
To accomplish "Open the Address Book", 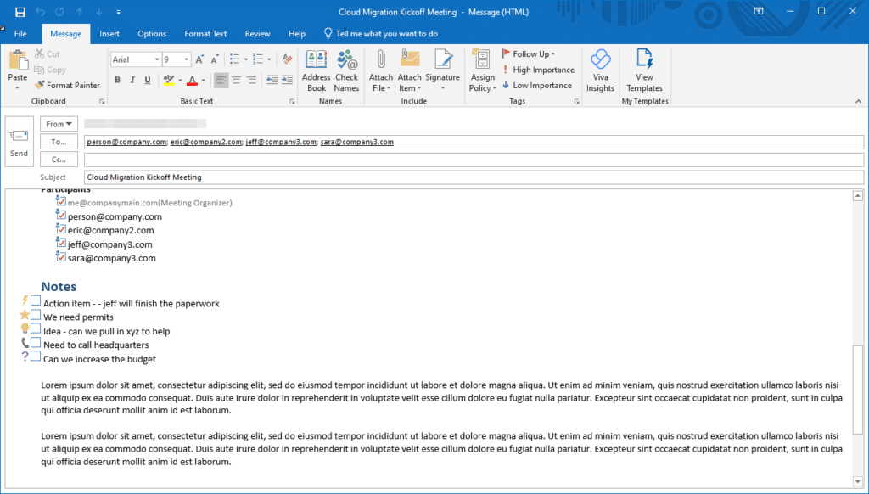I will pyautogui.click(x=317, y=71).
